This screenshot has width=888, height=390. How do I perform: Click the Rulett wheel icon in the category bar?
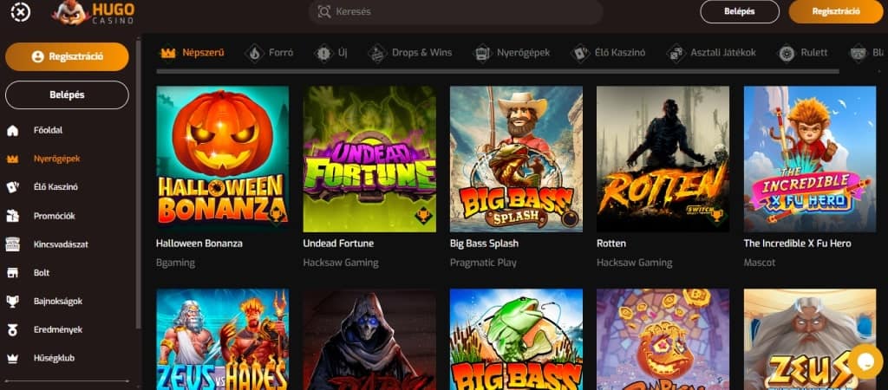pos(787,53)
